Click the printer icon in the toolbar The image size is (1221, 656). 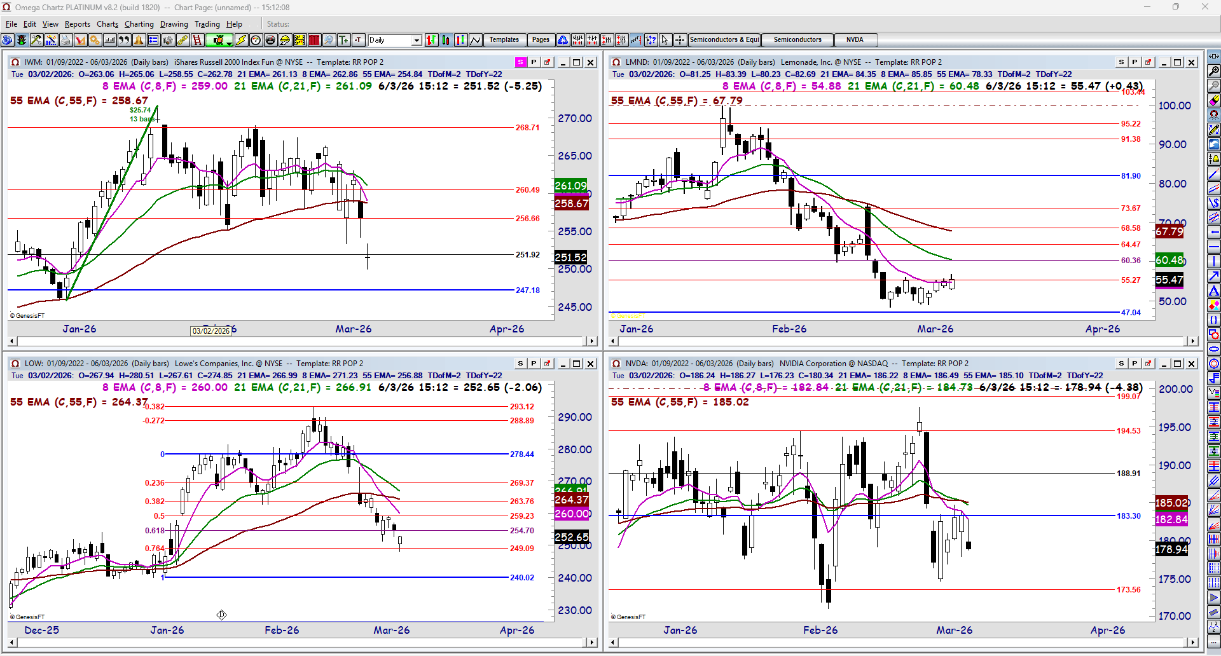[x=66, y=40]
